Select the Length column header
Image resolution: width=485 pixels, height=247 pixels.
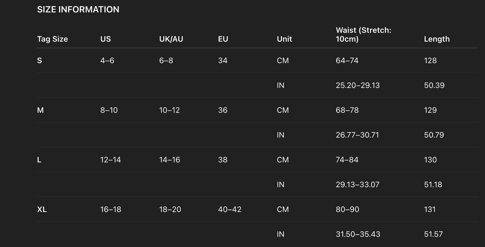click(x=437, y=39)
